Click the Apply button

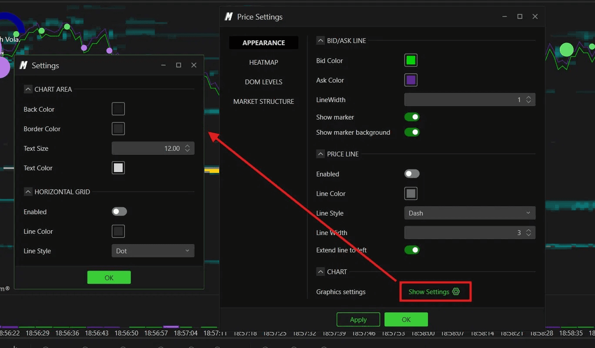pos(358,319)
